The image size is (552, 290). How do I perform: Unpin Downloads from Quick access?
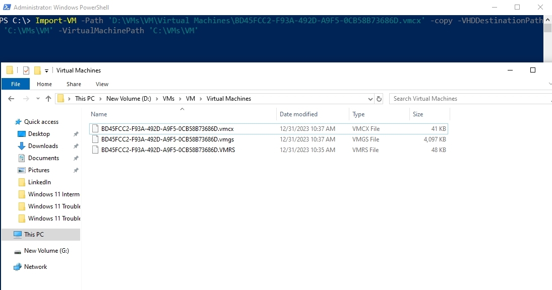click(76, 146)
